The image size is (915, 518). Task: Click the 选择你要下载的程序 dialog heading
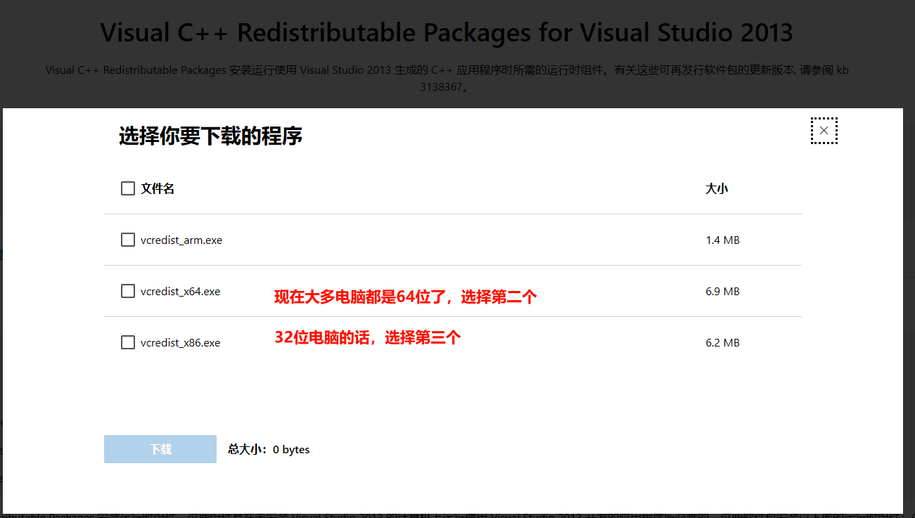click(x=210, y=136)
